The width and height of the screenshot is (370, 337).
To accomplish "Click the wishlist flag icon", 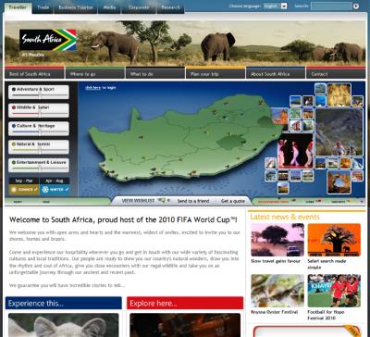I will click(x=162, y=201).
